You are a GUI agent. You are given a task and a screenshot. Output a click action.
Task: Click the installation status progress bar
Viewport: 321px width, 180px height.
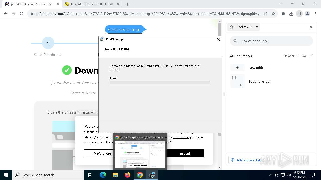tap(160, 82)
